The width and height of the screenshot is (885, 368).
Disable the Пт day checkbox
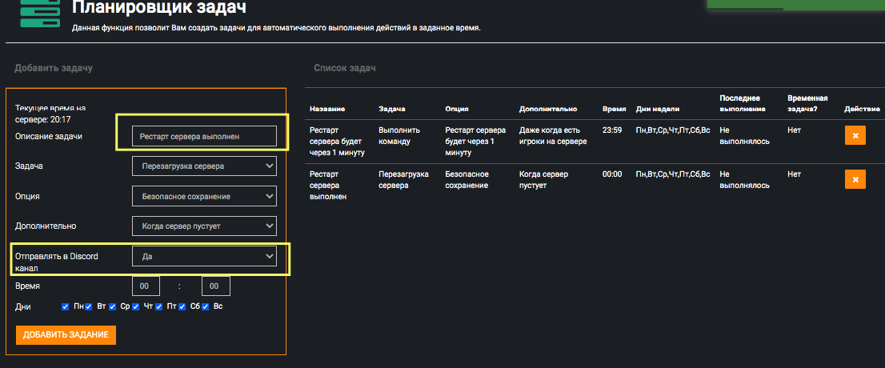159,306
